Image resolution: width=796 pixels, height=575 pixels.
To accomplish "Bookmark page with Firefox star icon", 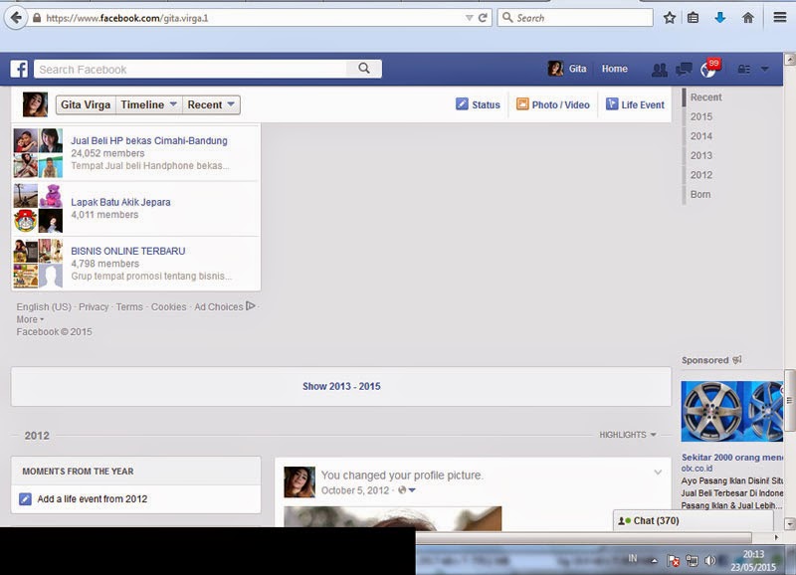I will click(670, 18).
